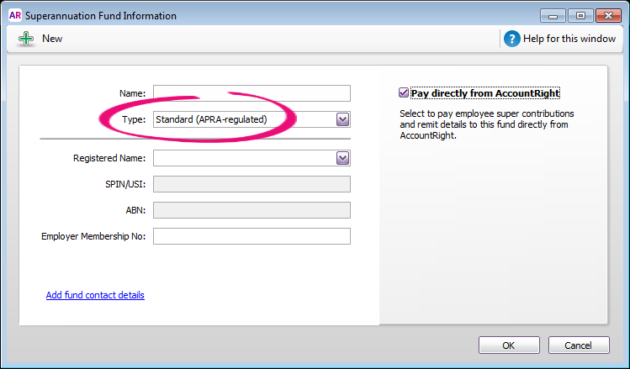Open the Add fund contact details link
This screenshot has width=630, height=369.
pyautogui.click(x=95, y=295)
